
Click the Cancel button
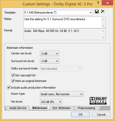[x=101, y=115]
